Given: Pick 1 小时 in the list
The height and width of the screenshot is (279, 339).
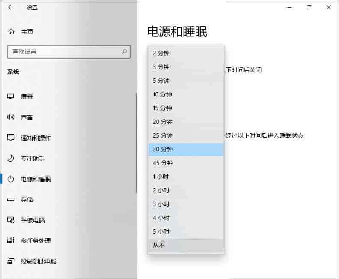Looking at the screenshot, I should [x=185, y=177].
